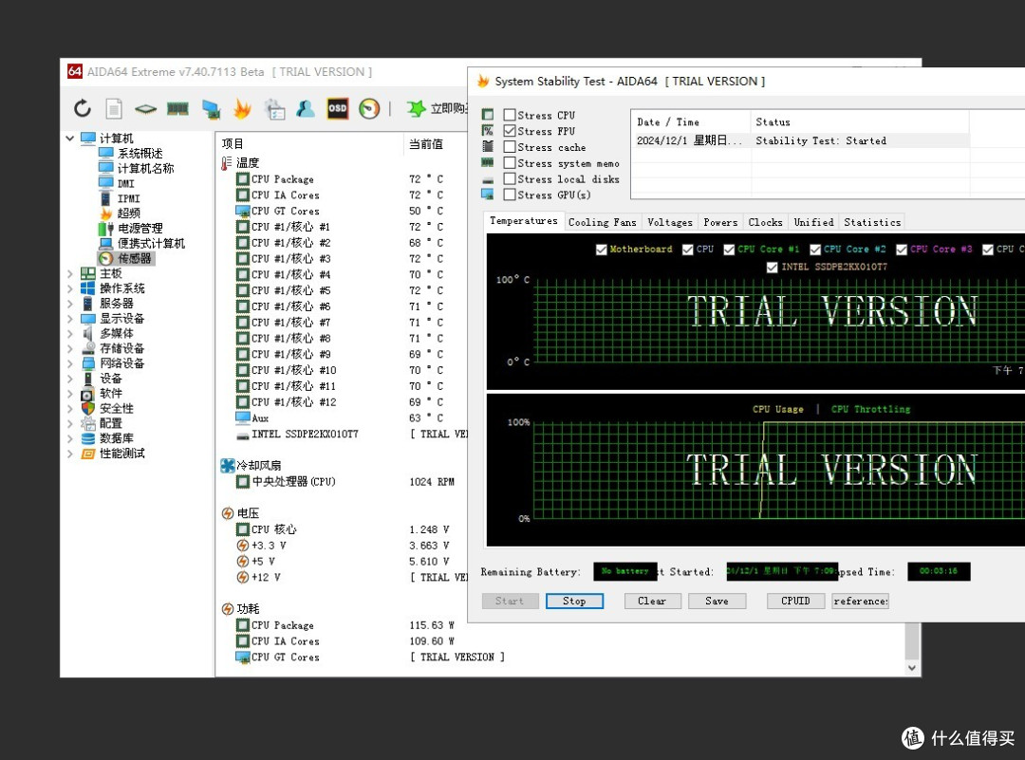Toggle the Motherboard graph checkbox
Viewport: 1025px width, 760px height.
pos(602,250)
